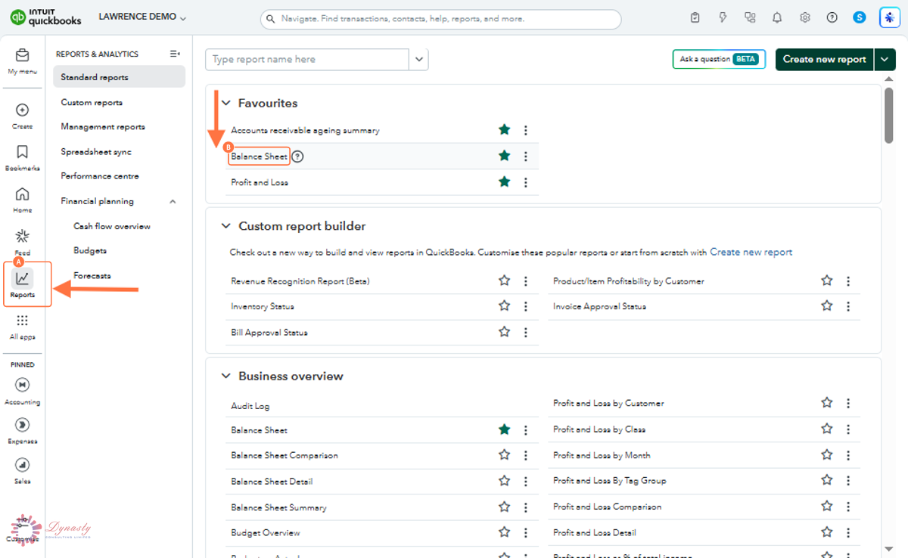Open the help question mark icon in header

click(832, 17)
